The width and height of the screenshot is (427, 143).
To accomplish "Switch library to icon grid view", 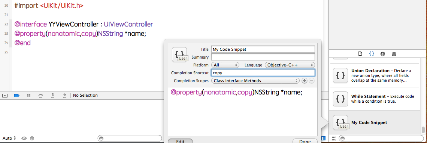I will point(334,139).
